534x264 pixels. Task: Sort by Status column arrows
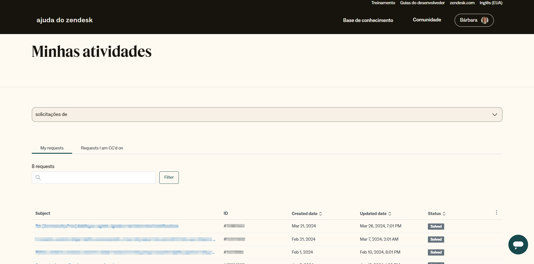click(444, 214)
